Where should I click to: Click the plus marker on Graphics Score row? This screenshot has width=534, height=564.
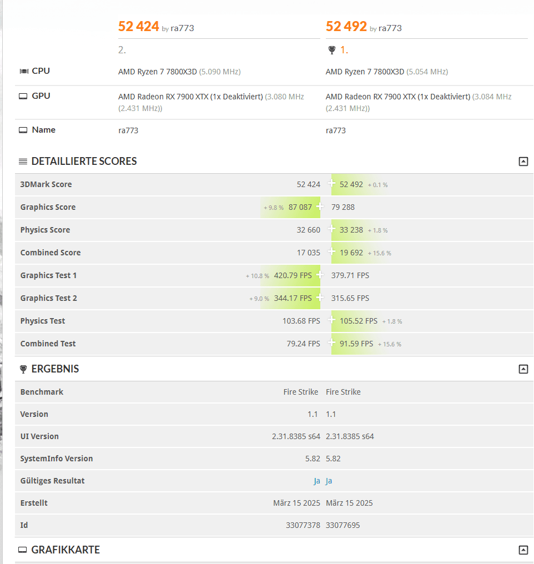point(320,207)
